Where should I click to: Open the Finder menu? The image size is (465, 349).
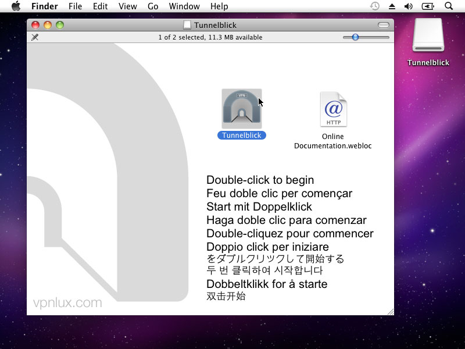tap(45, 6)
